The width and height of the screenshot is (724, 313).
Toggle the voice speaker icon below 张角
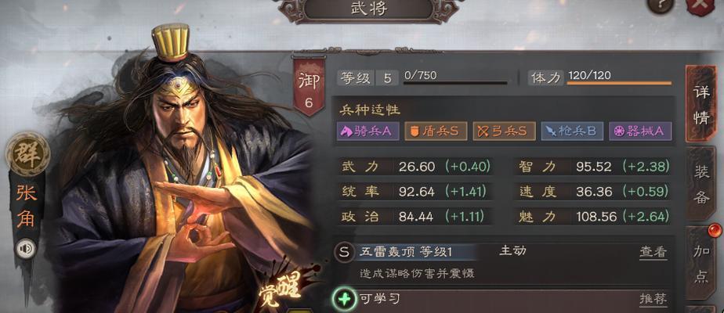[x=26, y=249]
